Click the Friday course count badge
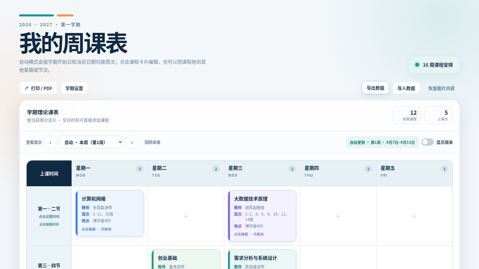The image size is (479, 269). point(444,169)
